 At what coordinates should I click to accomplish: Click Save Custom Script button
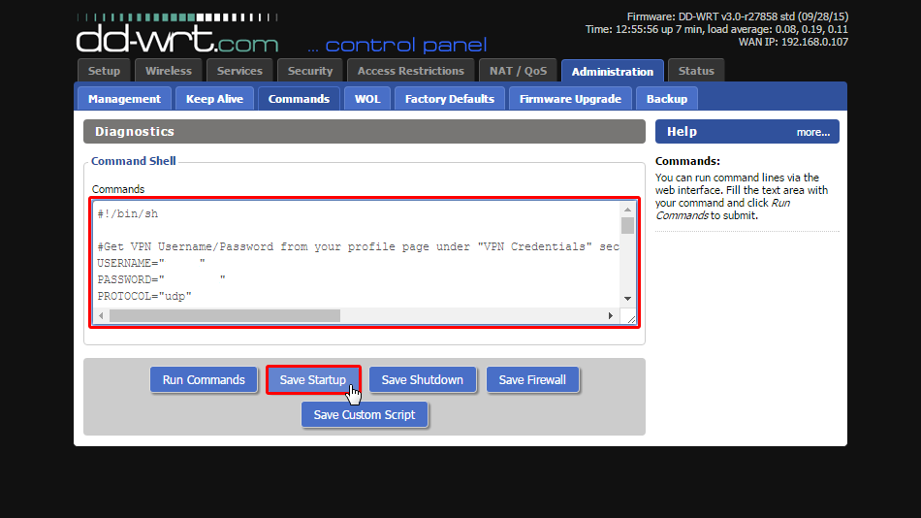point(365,415)
